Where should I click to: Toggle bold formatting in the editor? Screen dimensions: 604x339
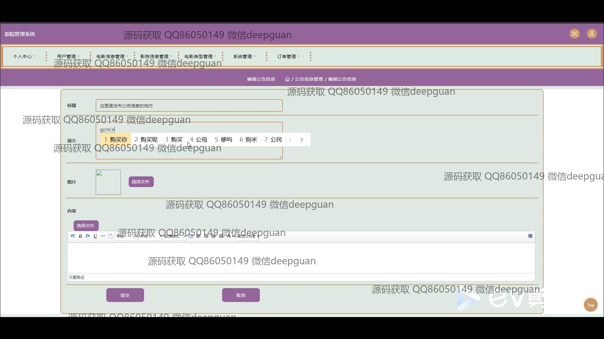80,236
